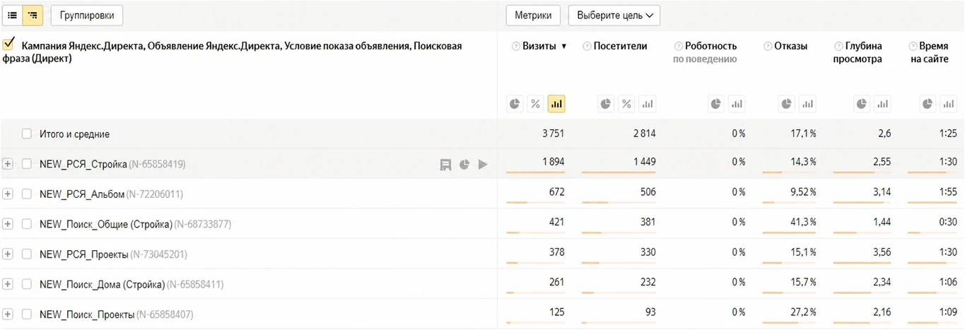Open pie chart icon in NEW_РСЯ_Стройка row
Viewport: 965px width, 330px height.
464,164
